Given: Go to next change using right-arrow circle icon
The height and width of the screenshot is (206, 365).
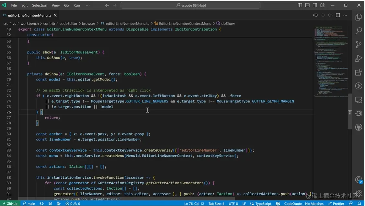Looking at the screenshot, I should click(330, 15).
